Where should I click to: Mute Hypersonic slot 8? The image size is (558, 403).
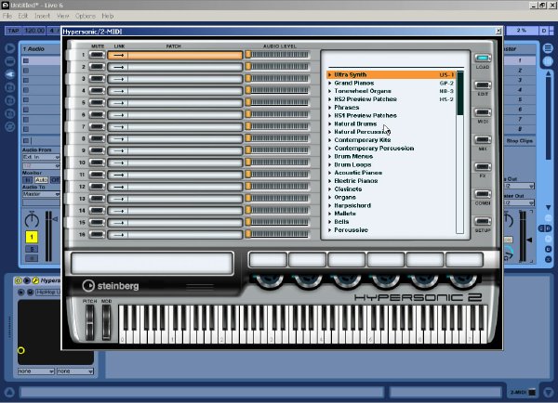(97, 138)
